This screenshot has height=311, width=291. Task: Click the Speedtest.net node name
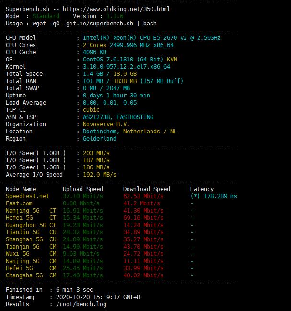27,196
